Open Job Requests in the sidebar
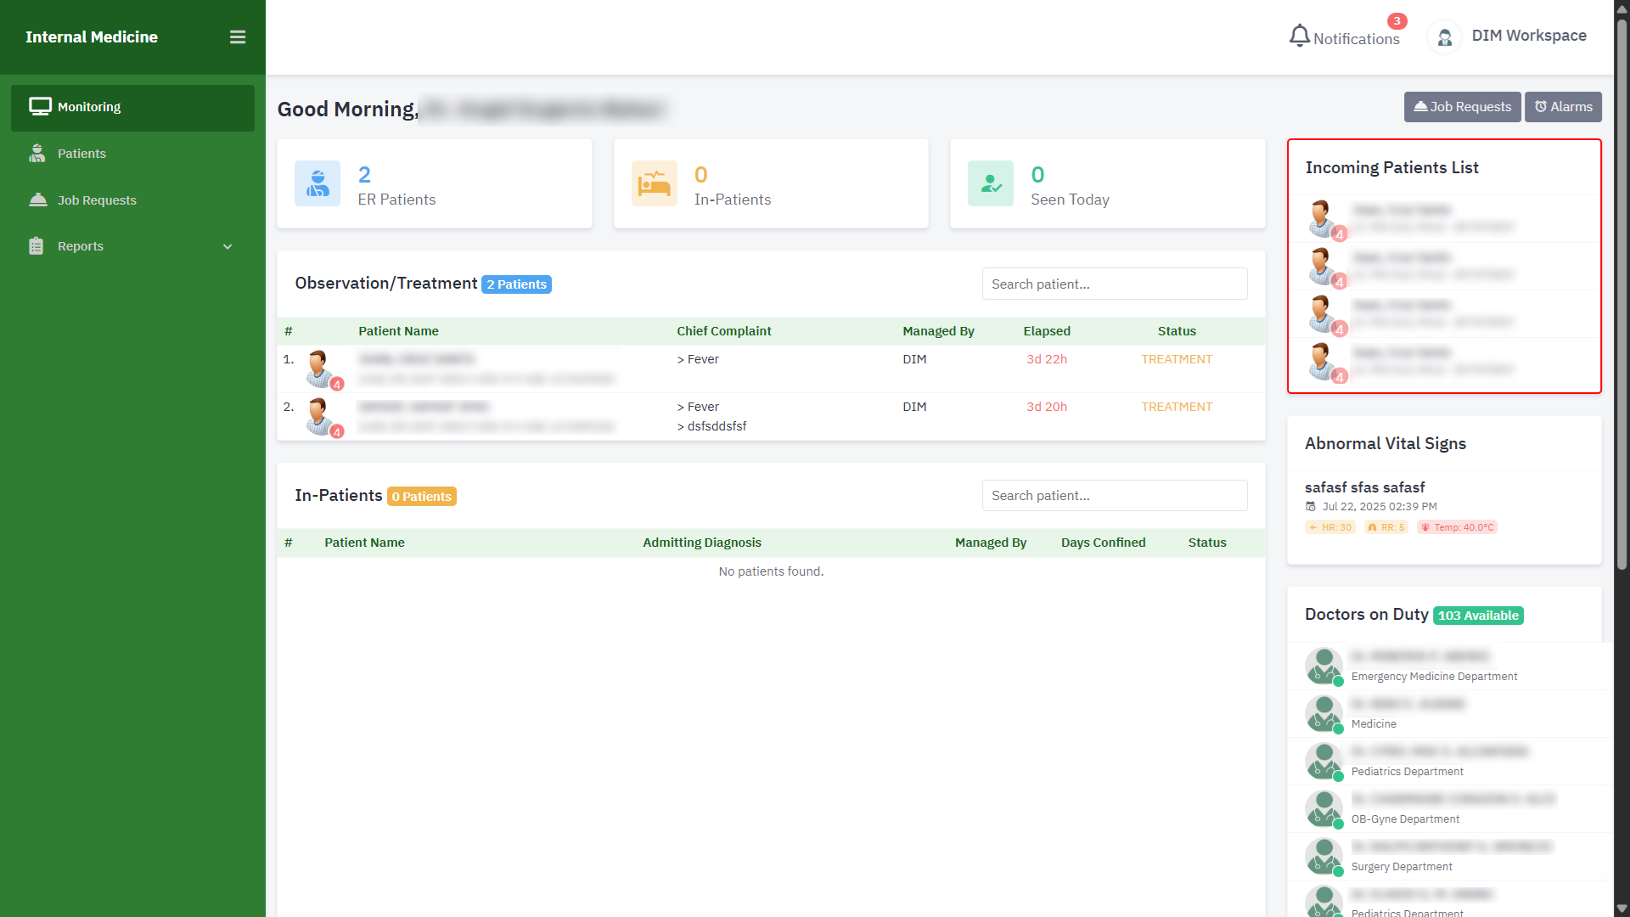This screenshot has width=1630, height=917. [97, 200]
